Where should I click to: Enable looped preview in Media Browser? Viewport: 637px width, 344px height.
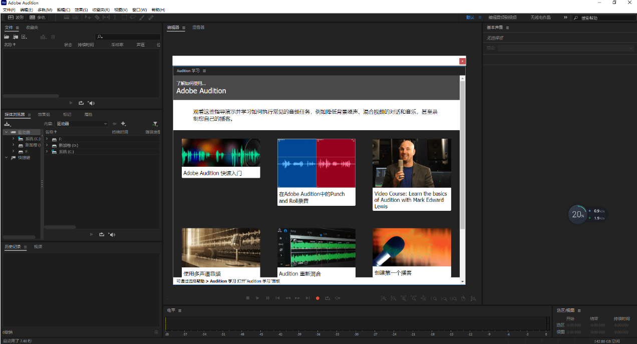point(102,234)
